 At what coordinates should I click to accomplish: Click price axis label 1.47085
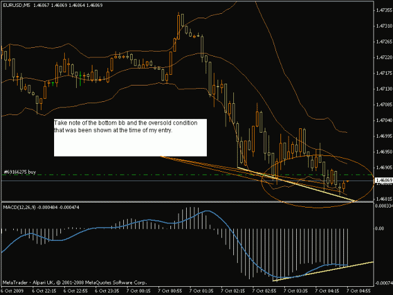(x=384, y=104)
